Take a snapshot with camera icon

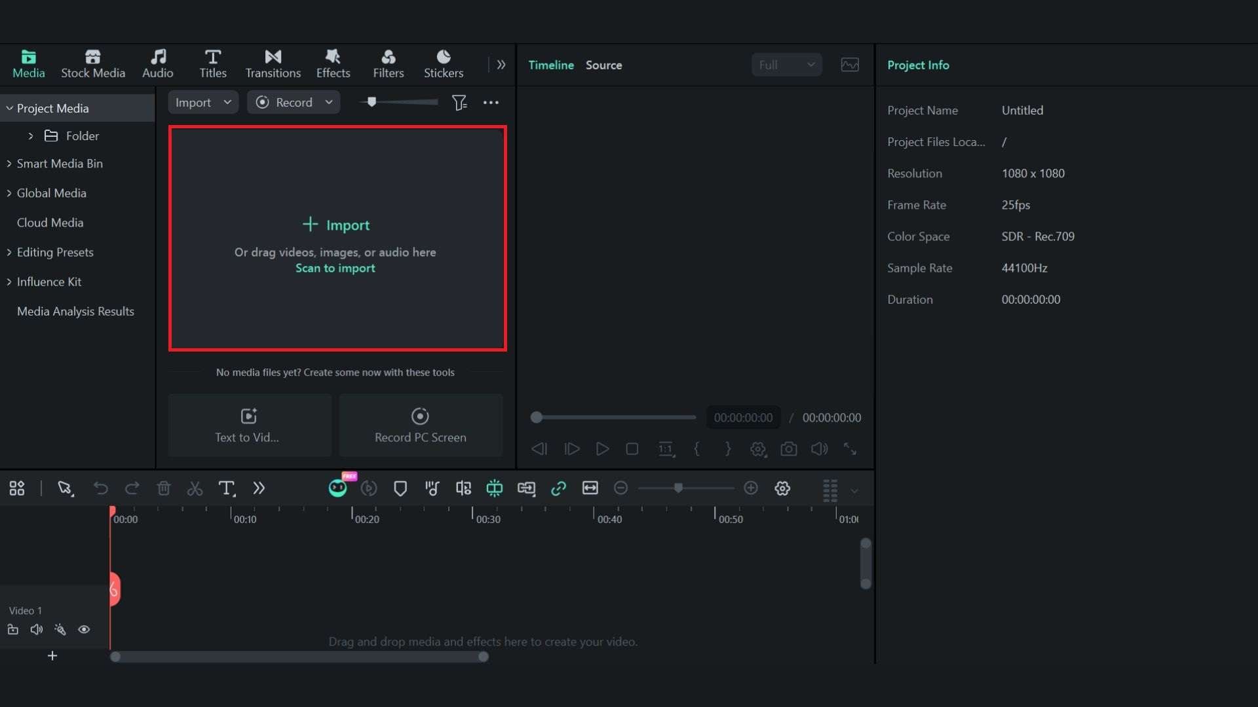tap(789, 449)
